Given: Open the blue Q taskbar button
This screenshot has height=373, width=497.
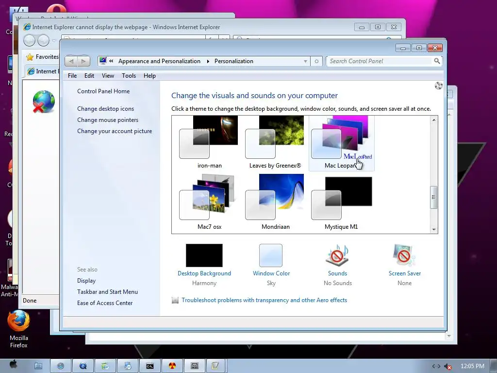Looking at the screenshot, I should click(x=83, y=366).
